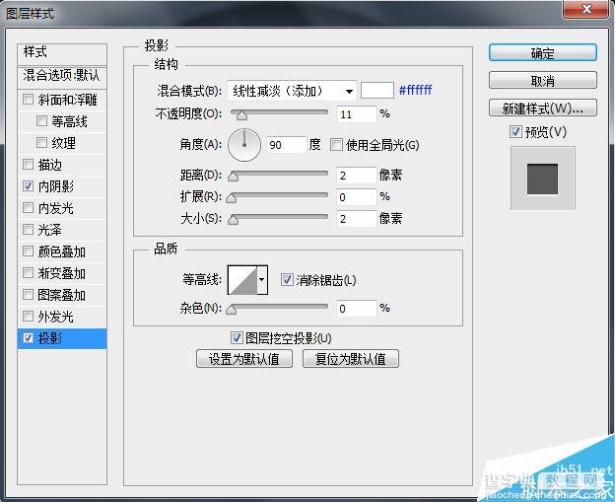Focus the 杂色 percent field
The image size is (615, 502).
pos(356,309)
